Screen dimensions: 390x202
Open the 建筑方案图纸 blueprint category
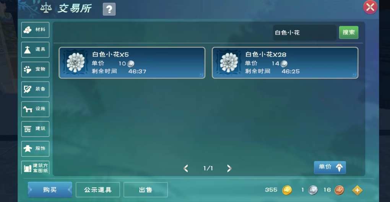tap(35, 168)
